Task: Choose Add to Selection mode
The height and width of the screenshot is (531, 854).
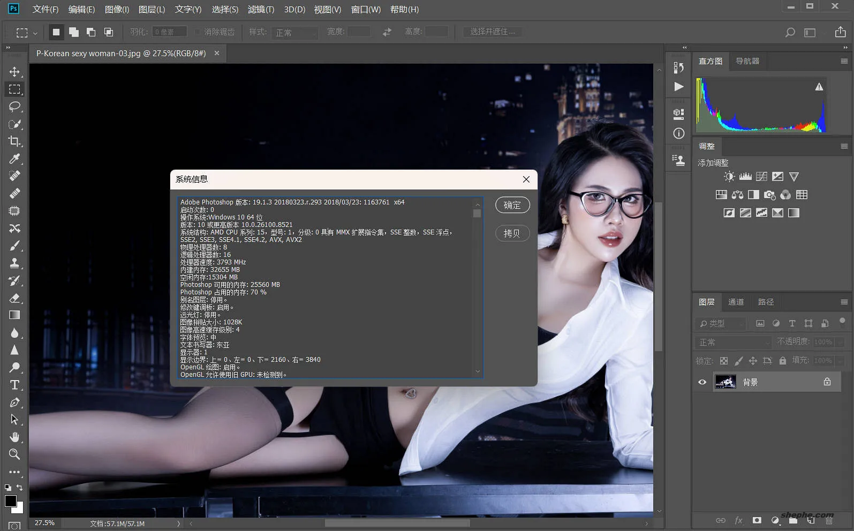Action: pos(74,32)
